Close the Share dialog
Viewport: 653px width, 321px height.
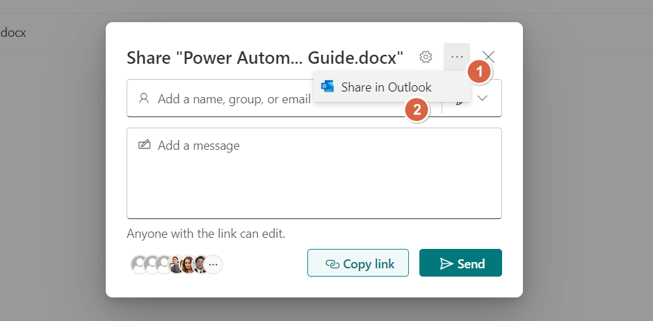(x=488, y=56)
